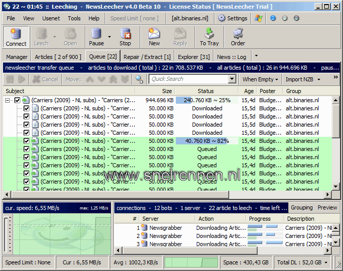The image size is (343, 271).
Task: Focus the Quick Search input field
Action: pos(189,79)
